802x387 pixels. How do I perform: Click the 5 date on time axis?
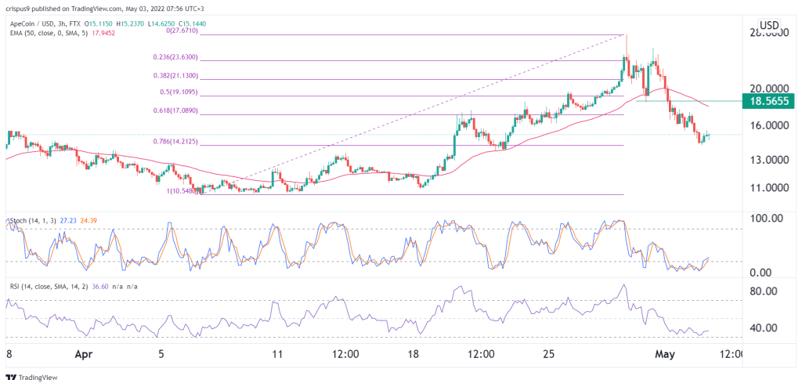(161, 354)
